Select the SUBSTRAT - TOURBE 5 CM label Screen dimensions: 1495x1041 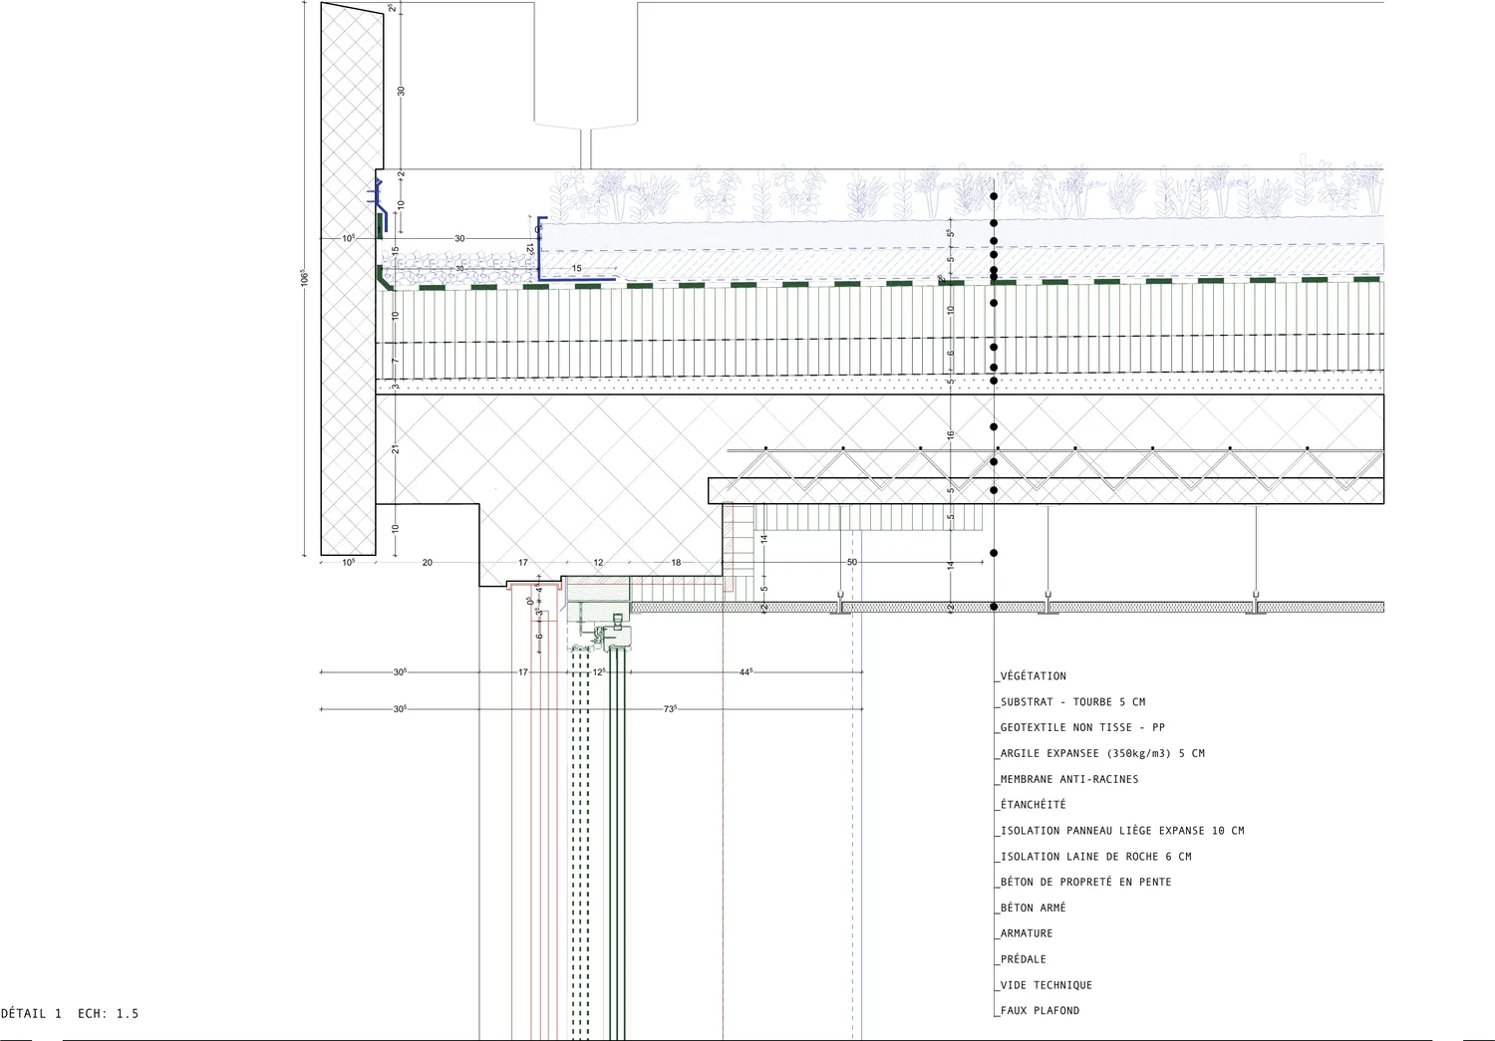1073,702
